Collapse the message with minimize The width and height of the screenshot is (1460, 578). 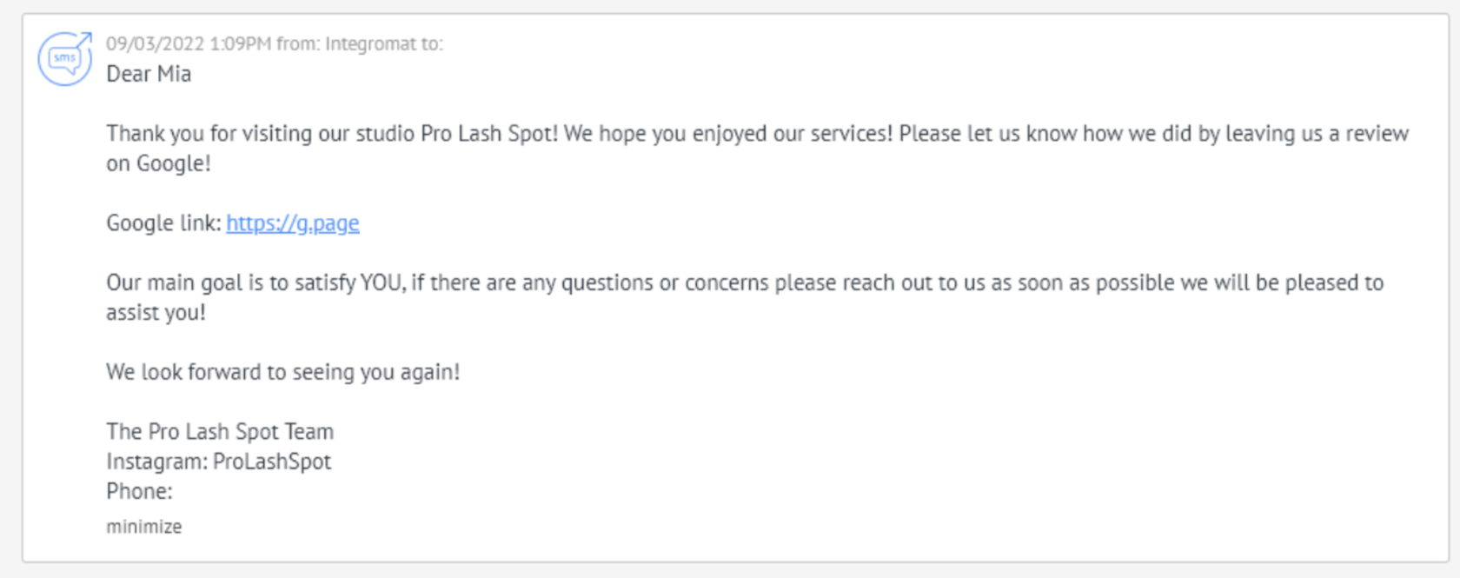click(x=143, y=527)
